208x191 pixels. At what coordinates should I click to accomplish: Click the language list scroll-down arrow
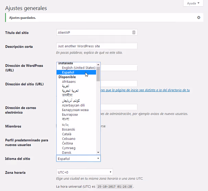point(98,153)
